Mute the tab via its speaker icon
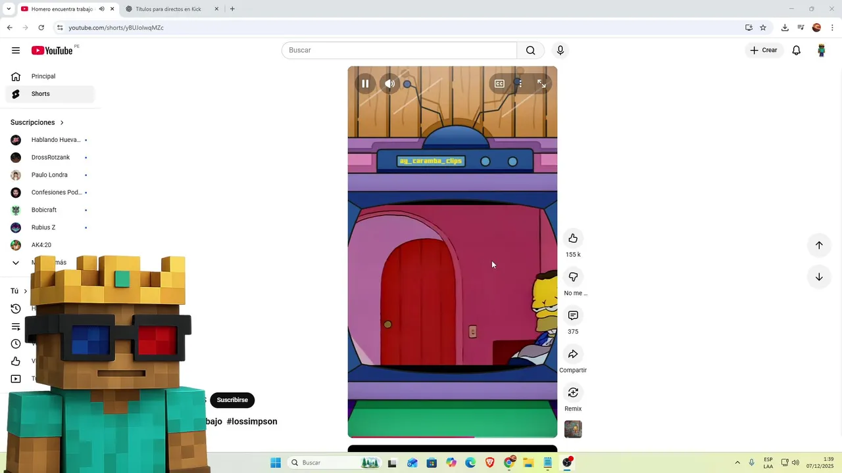842x473 pixels. 101,9
